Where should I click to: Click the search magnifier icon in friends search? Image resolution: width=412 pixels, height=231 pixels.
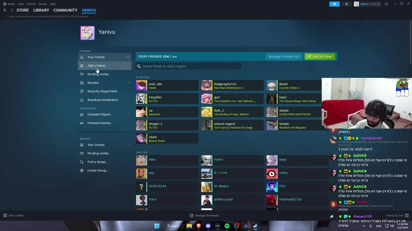point(139,66)
